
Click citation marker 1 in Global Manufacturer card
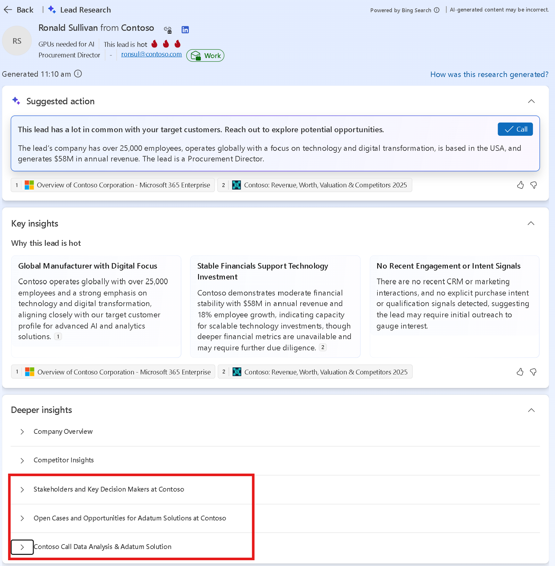(x=58, y=337)
